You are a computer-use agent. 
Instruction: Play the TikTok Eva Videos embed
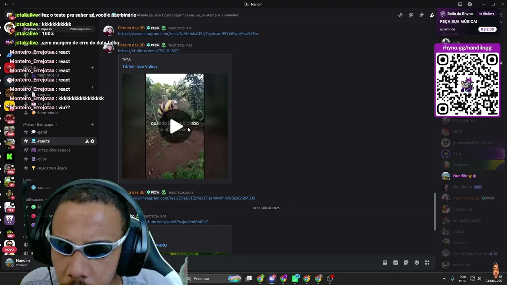tap(175, 126)
